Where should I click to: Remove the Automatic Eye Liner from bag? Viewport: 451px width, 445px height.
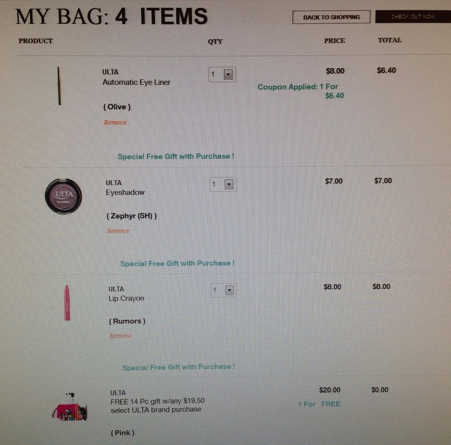coord(115,122)
